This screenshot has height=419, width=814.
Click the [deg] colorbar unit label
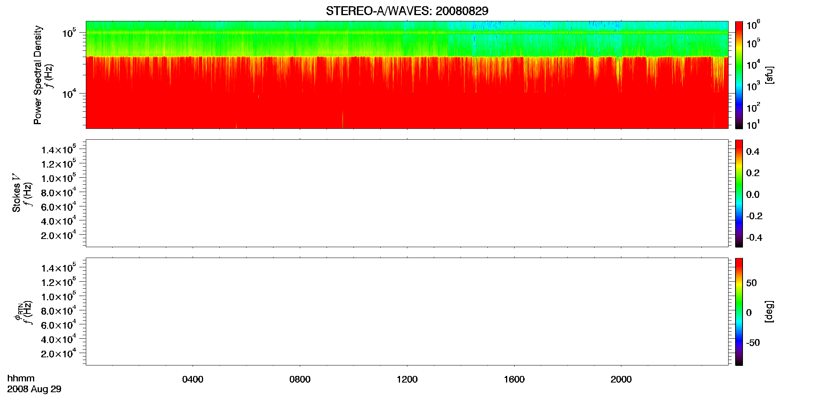pyautogui.click(x=769, y=312)
